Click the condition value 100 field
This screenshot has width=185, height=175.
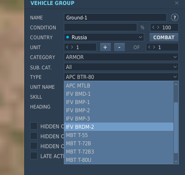(164, 27)
